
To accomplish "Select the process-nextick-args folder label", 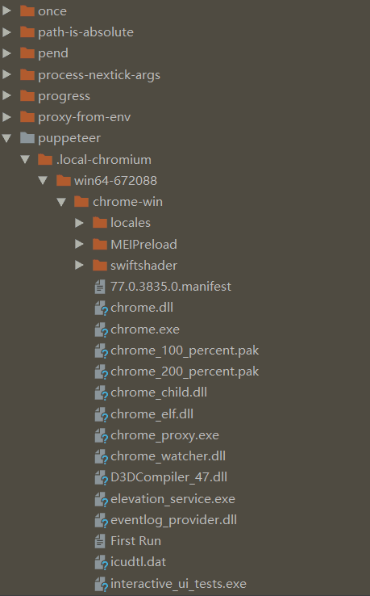I will (98, 75).
